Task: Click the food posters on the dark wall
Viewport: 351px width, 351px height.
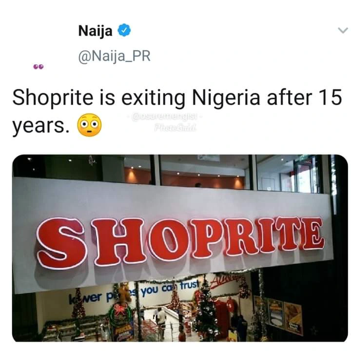Action: click(284, 315)
